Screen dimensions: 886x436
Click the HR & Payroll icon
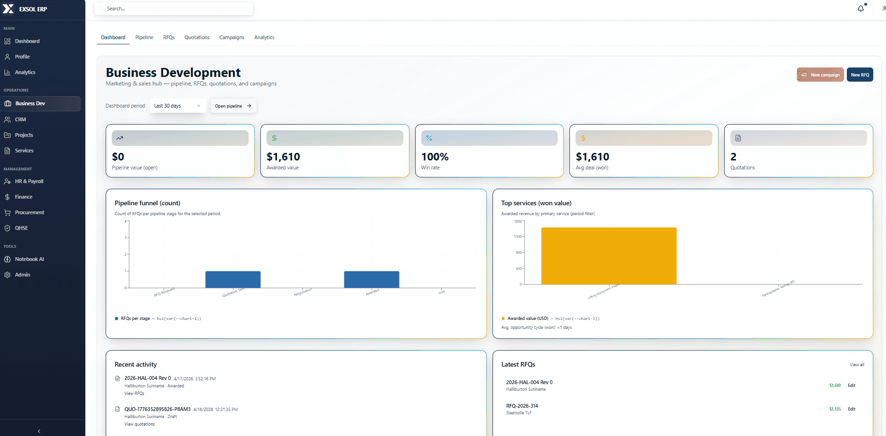pos(7,181)
